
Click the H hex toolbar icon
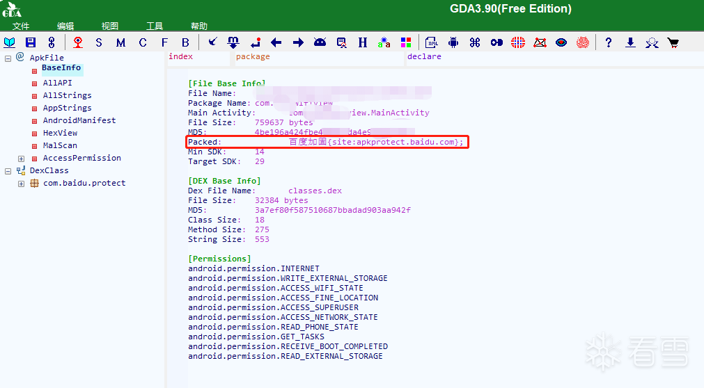[363, 42]
